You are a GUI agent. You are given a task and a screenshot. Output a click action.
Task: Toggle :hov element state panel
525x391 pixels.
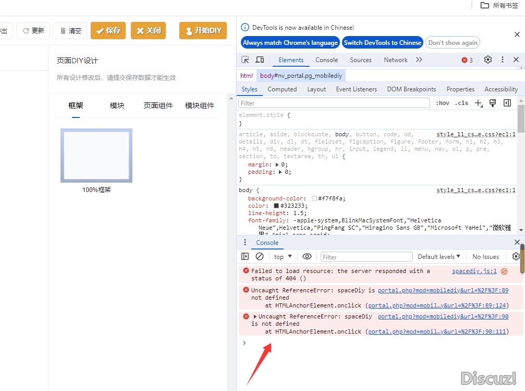click(x=442, y=103)
